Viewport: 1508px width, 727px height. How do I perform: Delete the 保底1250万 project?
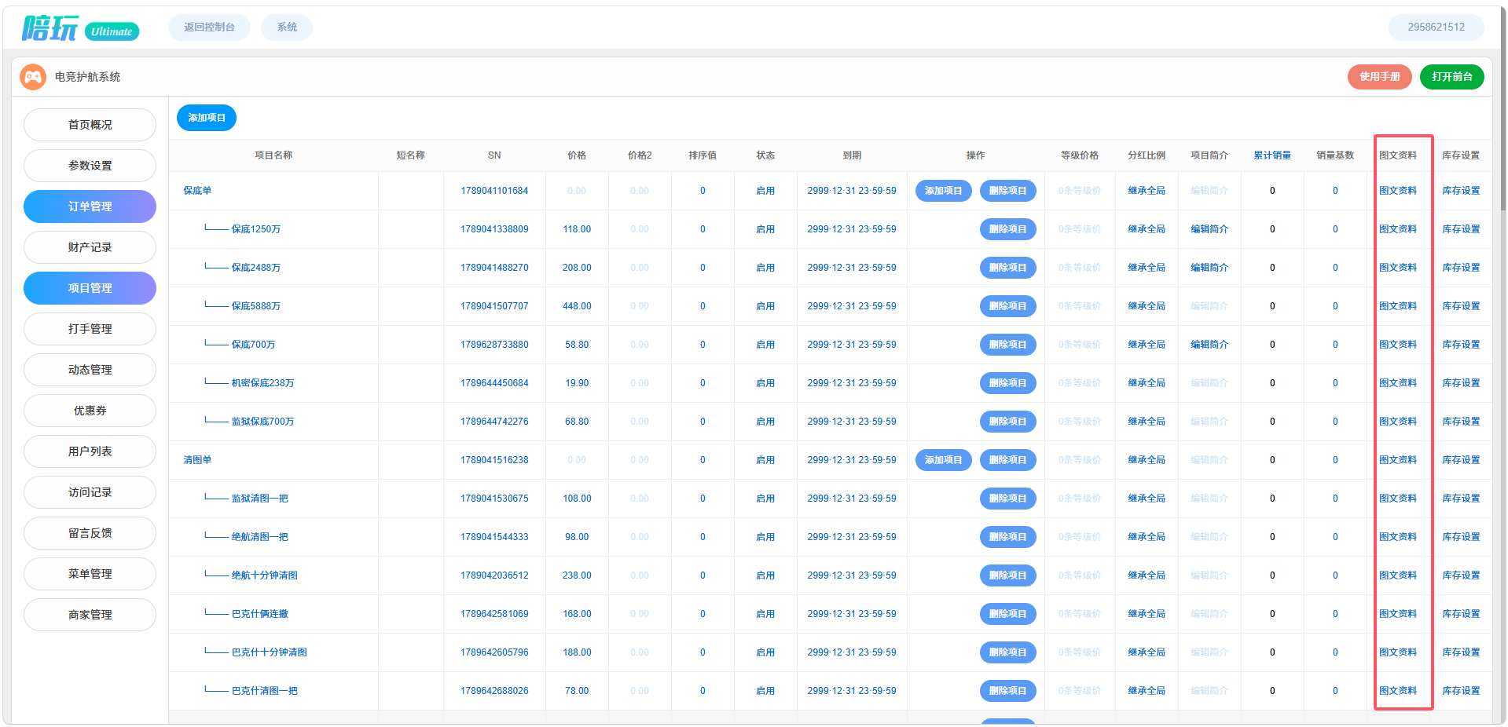(1007, 229)
